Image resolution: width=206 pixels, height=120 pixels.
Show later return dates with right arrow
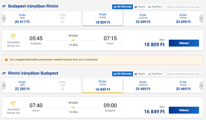(201, 86)
